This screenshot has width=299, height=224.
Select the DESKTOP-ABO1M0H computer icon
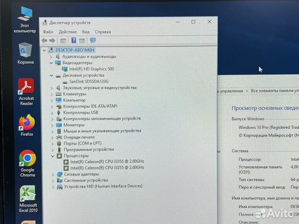(x=51, y=50)
